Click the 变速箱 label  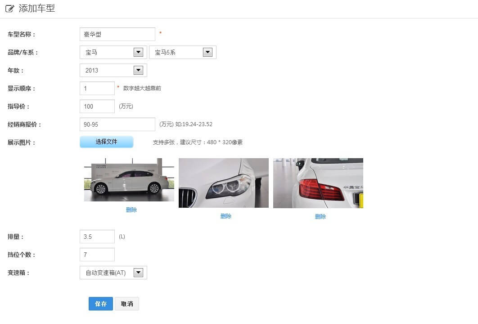pyautogui.click(x=18, y=273)
